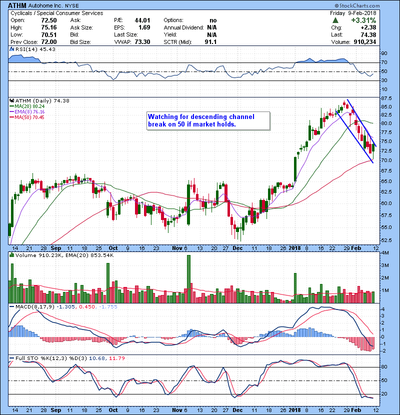The width and height of the screenshot is (400, 415).
Task: Click the candlestick icon beside ATHM (Daily)
Action: point(11,101)
